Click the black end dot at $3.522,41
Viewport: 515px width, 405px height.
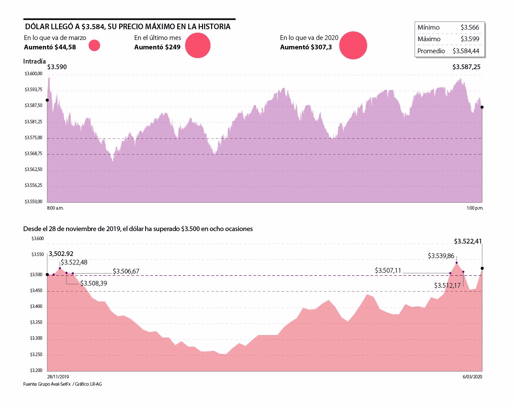click(482, 268)
